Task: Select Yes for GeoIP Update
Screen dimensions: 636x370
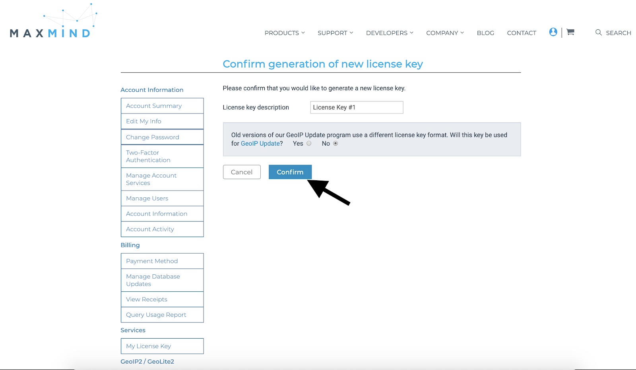Action: [x=309, y=144]
